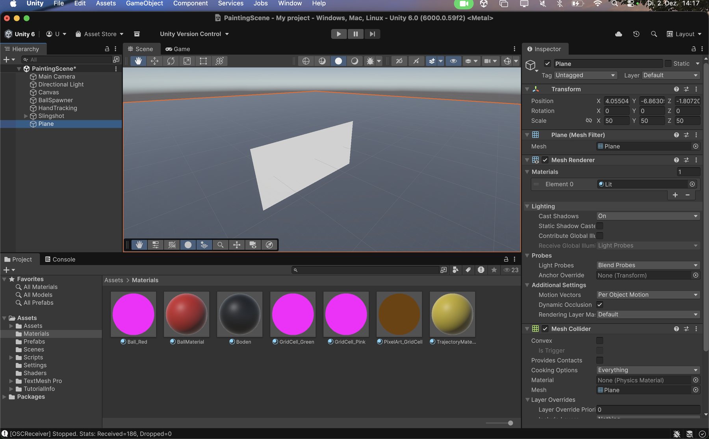The width and height of the screenshot is (709, 439).
Task: Enable the Static checkbox
Action: [x=668, y=63]
